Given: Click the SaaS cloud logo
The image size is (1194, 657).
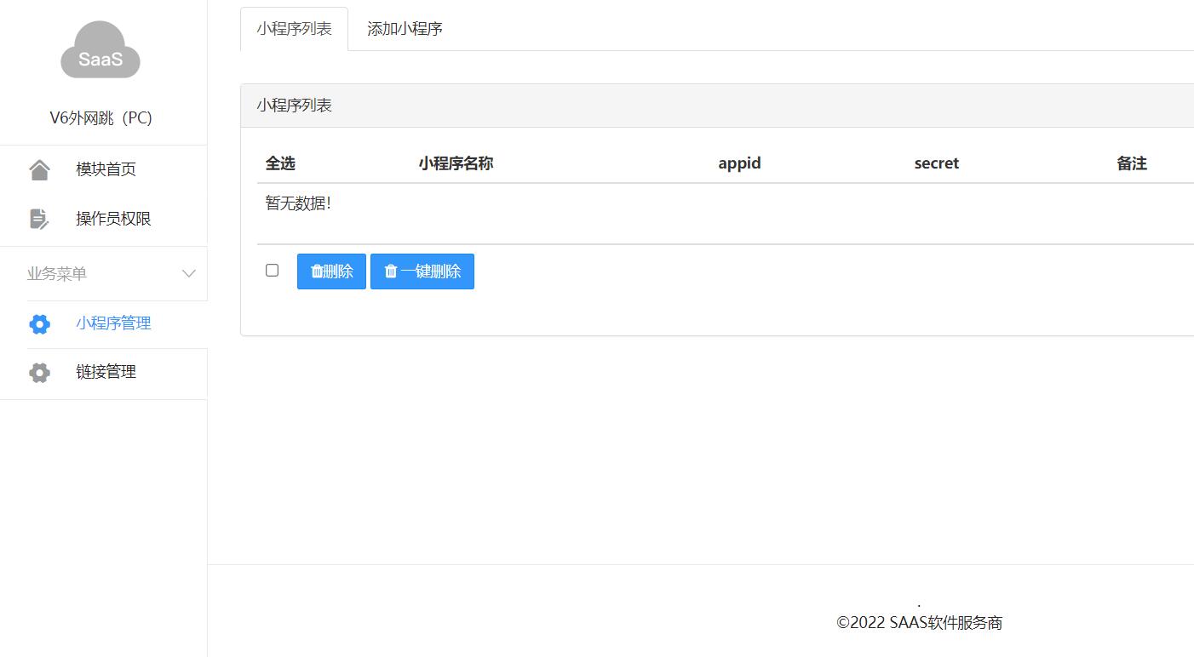Looking at the screenshot, I should [100, 51].
